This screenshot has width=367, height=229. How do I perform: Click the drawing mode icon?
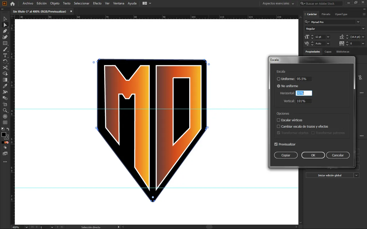pyautogui.click(x=5, y=147)
